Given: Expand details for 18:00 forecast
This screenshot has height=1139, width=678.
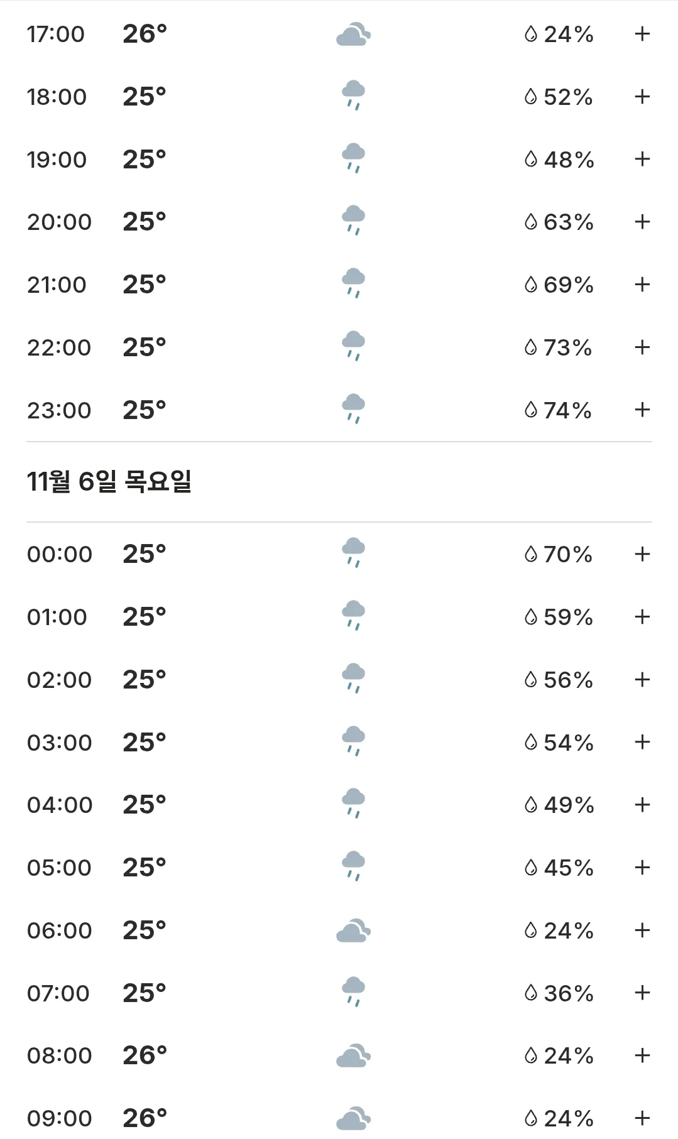Looking at the screenshot, I should pyautogui.click(x=642, y=97).
